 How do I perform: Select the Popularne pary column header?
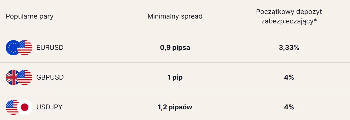(30, 16)
